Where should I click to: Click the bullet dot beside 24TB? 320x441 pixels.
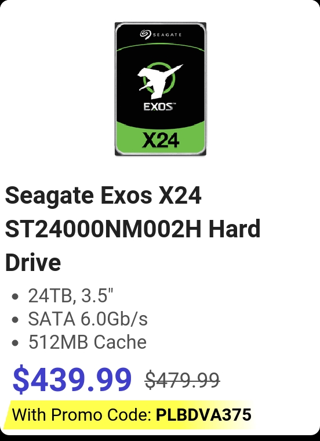[16, 297]
